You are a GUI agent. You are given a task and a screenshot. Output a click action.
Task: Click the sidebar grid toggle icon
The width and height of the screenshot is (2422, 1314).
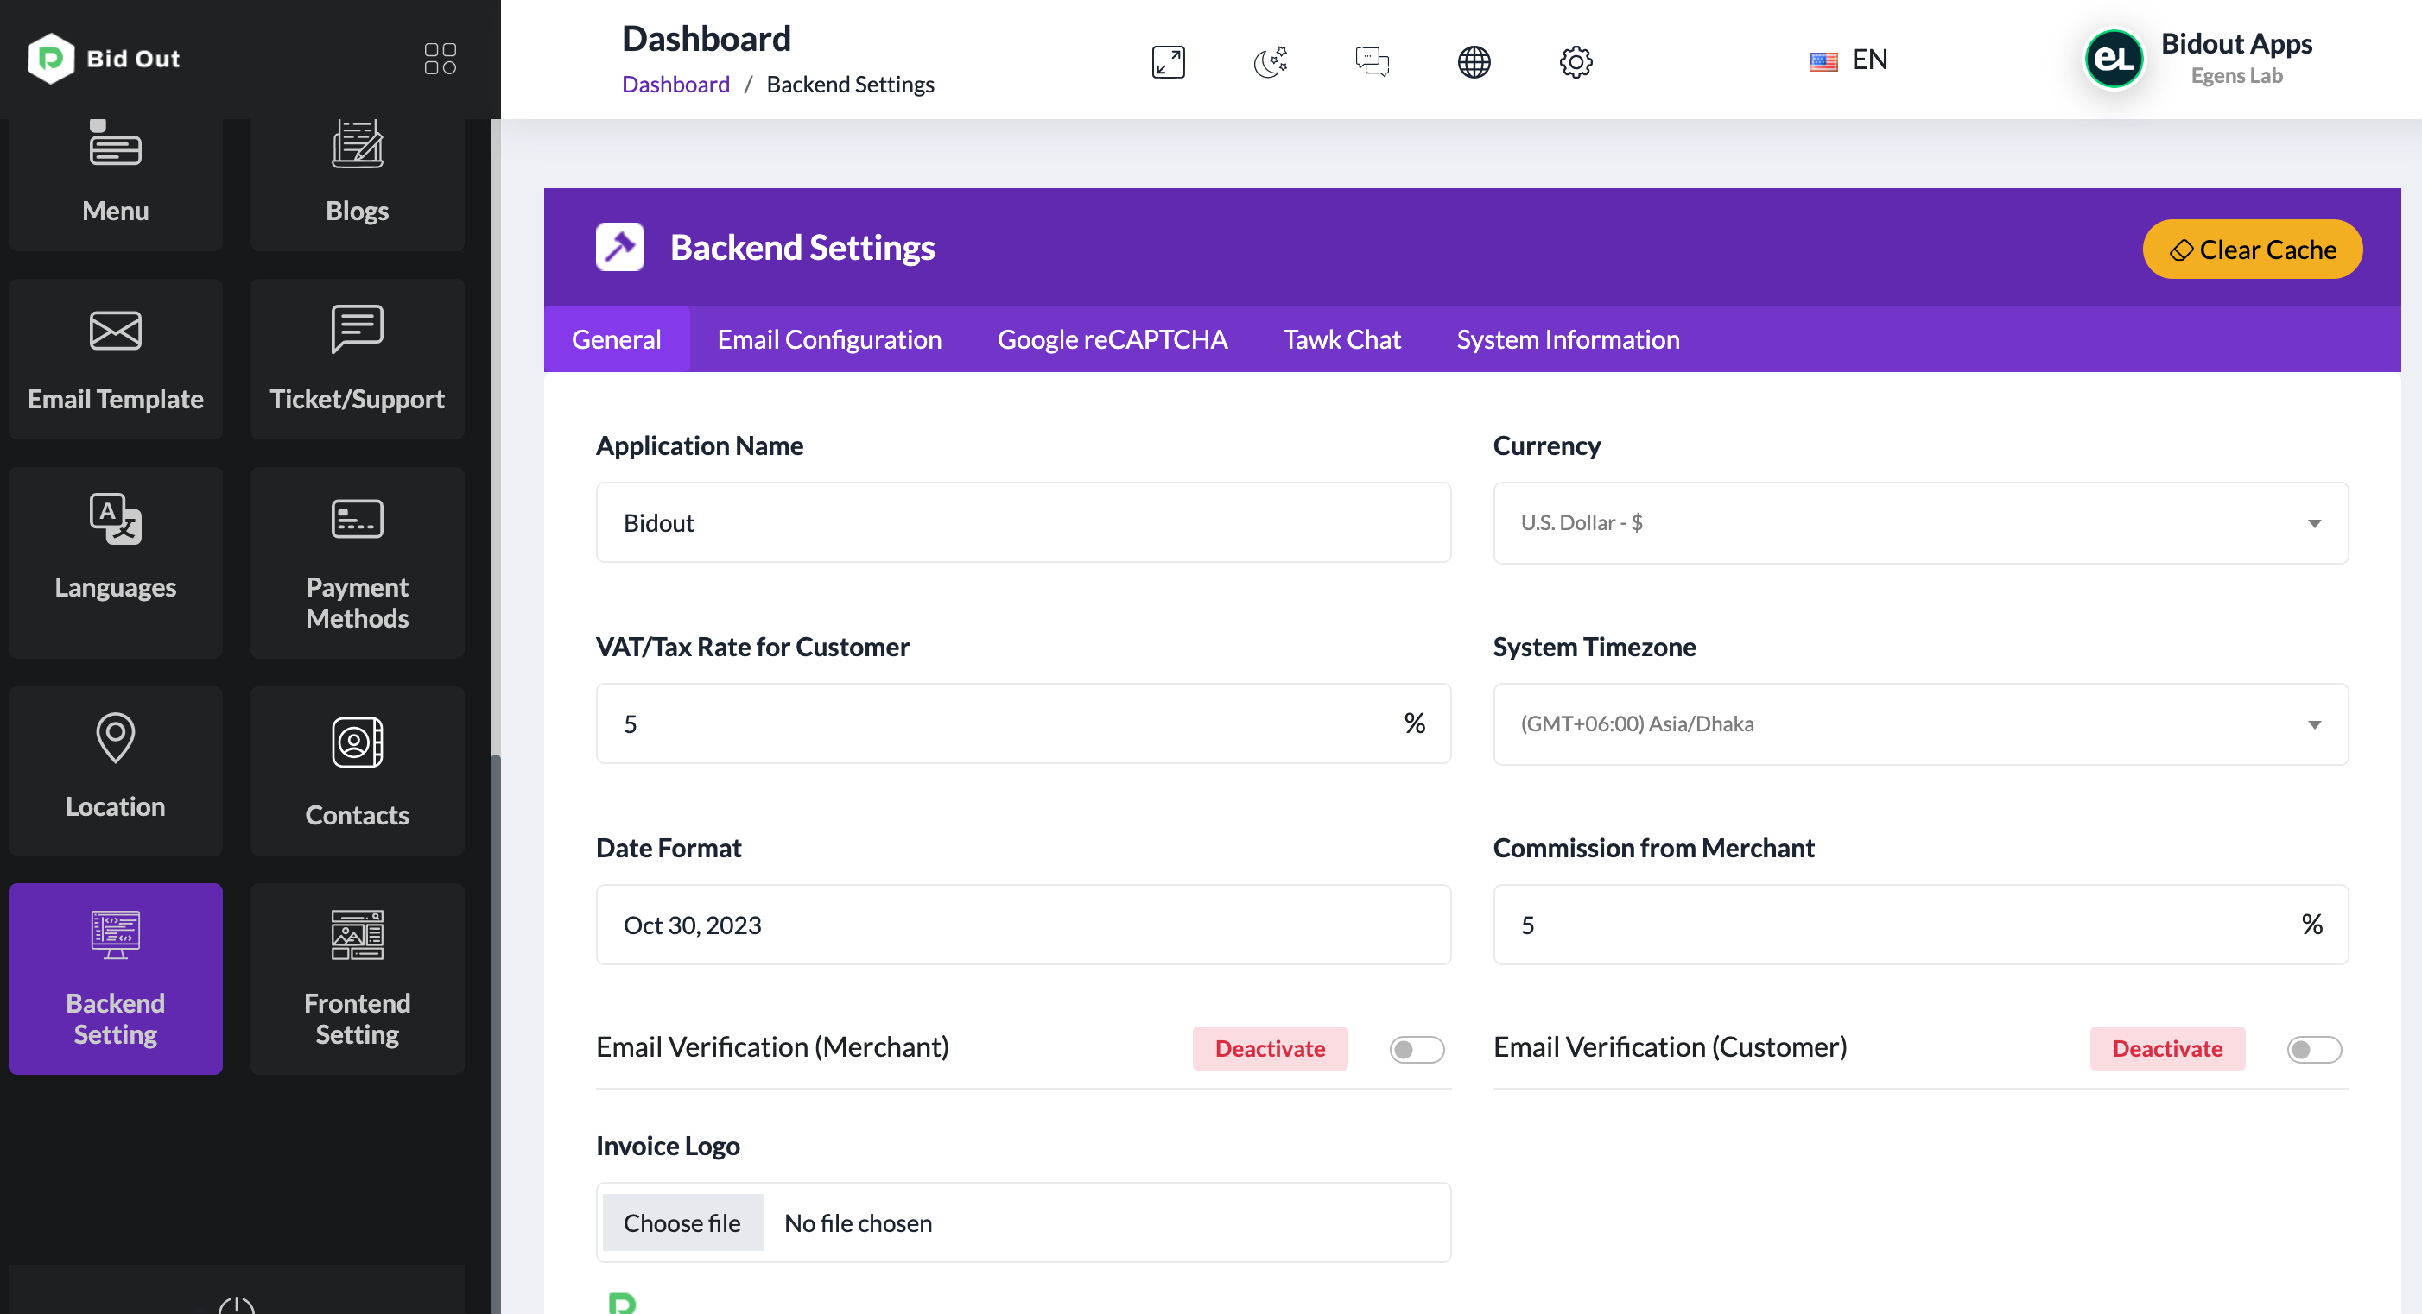440,58
